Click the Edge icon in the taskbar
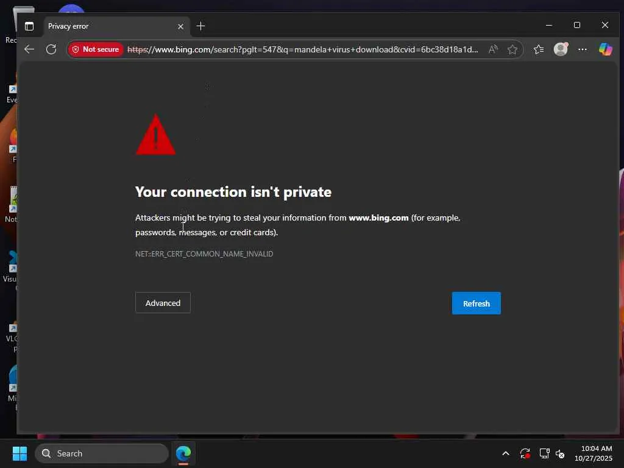 183,453
